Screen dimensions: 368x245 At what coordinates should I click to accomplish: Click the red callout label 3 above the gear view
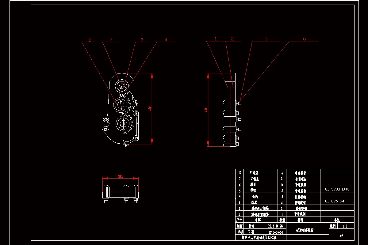click(142, 40)
